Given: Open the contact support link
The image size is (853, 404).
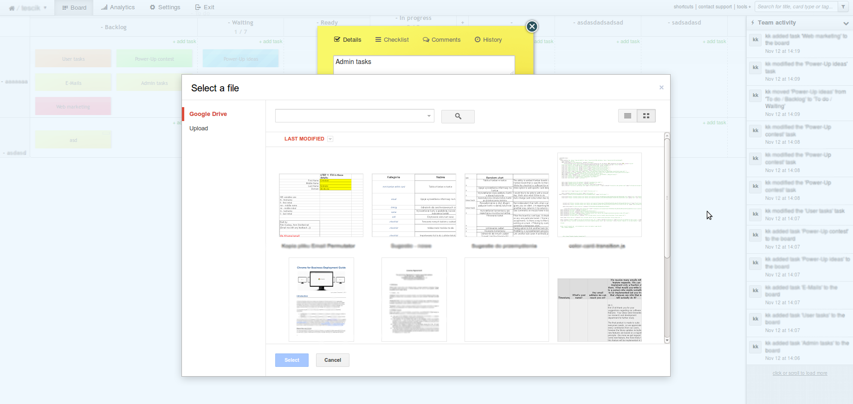Looking at the screenshot, I should [715, 7].
